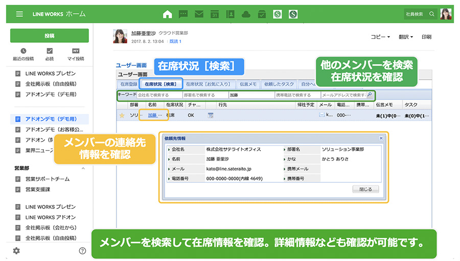Click the メールアドレスで検索する field
This screenshot has width=460, height=261.
coord(343,95)
